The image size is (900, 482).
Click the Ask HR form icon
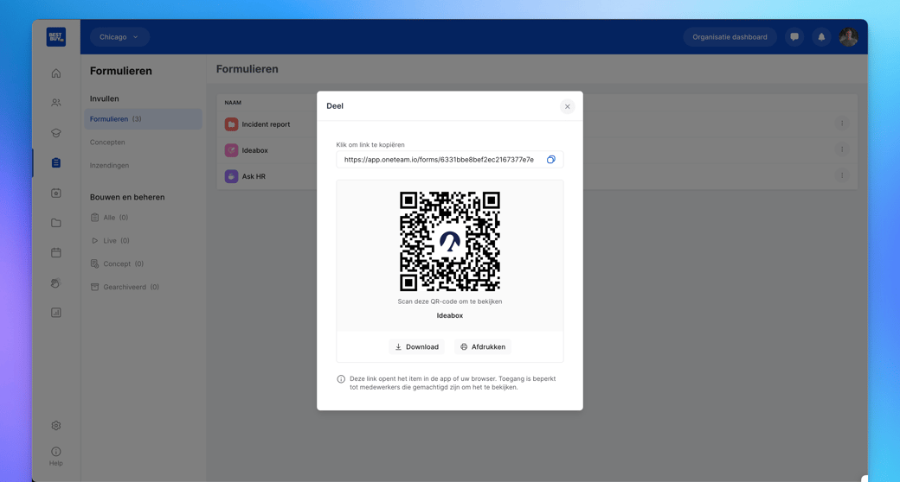pyautogui.click(x=231, y=176)
